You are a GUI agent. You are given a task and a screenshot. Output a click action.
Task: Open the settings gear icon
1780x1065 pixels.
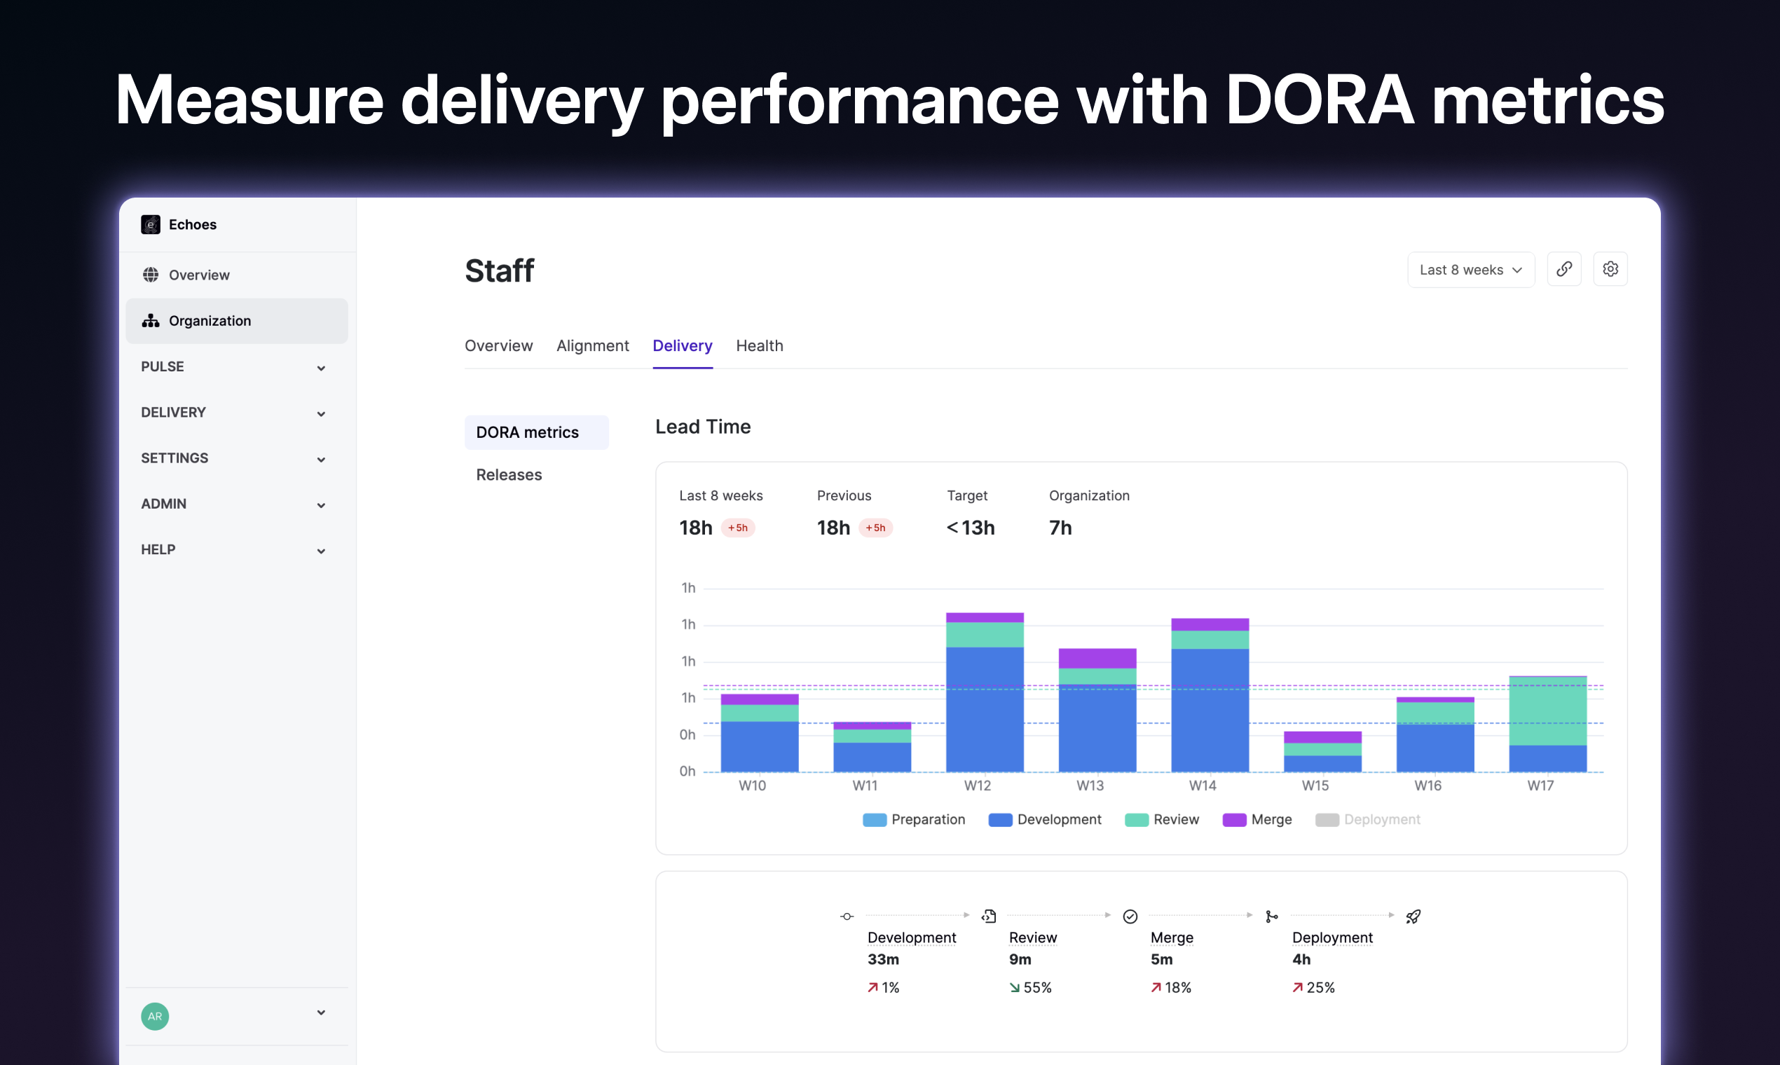(1610, 269)
